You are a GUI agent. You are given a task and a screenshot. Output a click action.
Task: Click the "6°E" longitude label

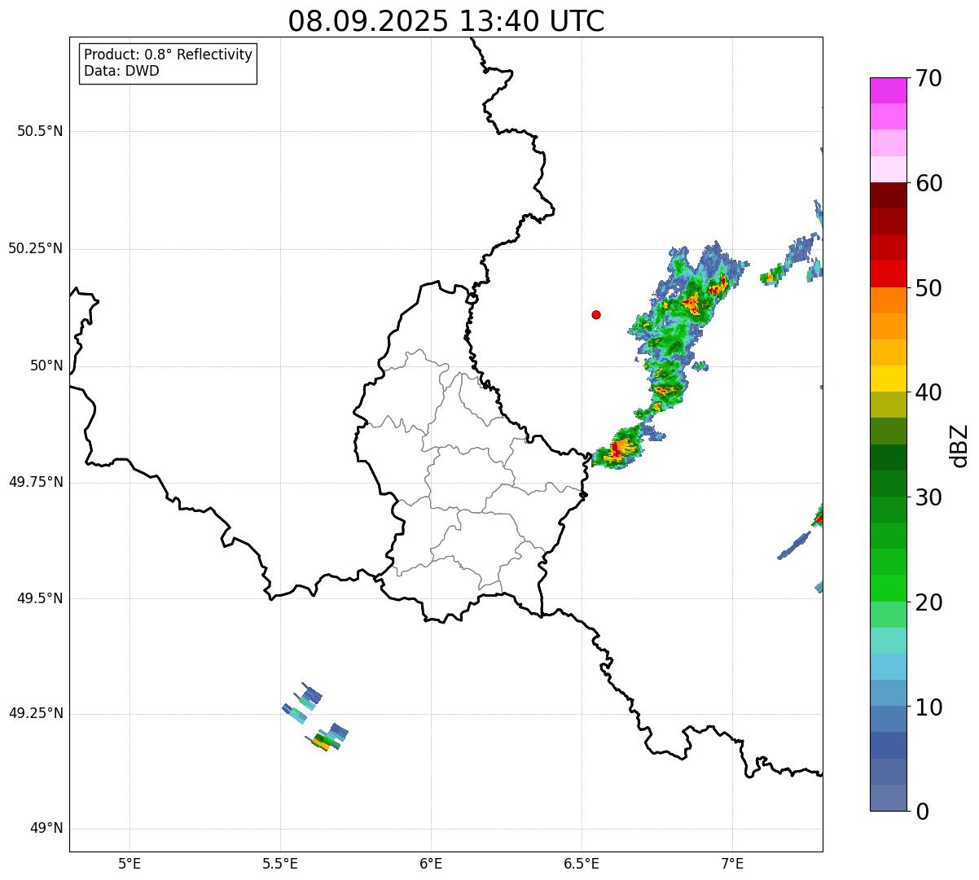point(431,863)
